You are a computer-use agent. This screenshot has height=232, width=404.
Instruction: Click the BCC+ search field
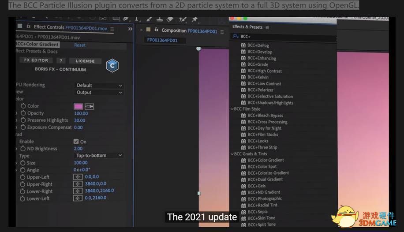click(x=284, y=37)
